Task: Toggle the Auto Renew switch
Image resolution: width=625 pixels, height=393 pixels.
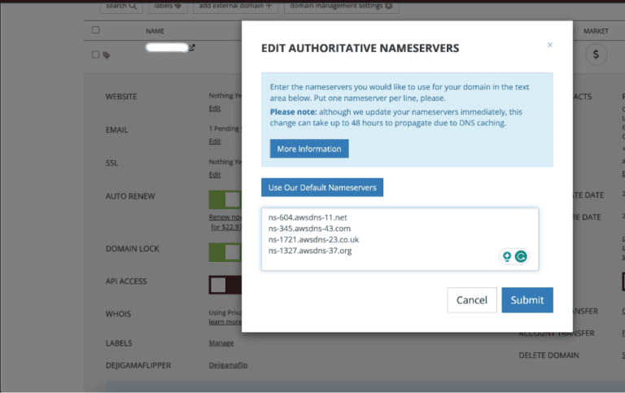Action: [225, 199]
